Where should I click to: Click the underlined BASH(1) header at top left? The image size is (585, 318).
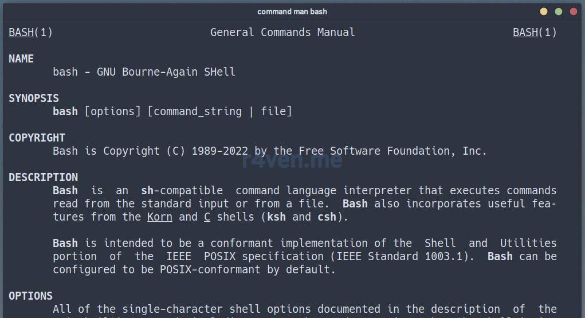(30, 33)
